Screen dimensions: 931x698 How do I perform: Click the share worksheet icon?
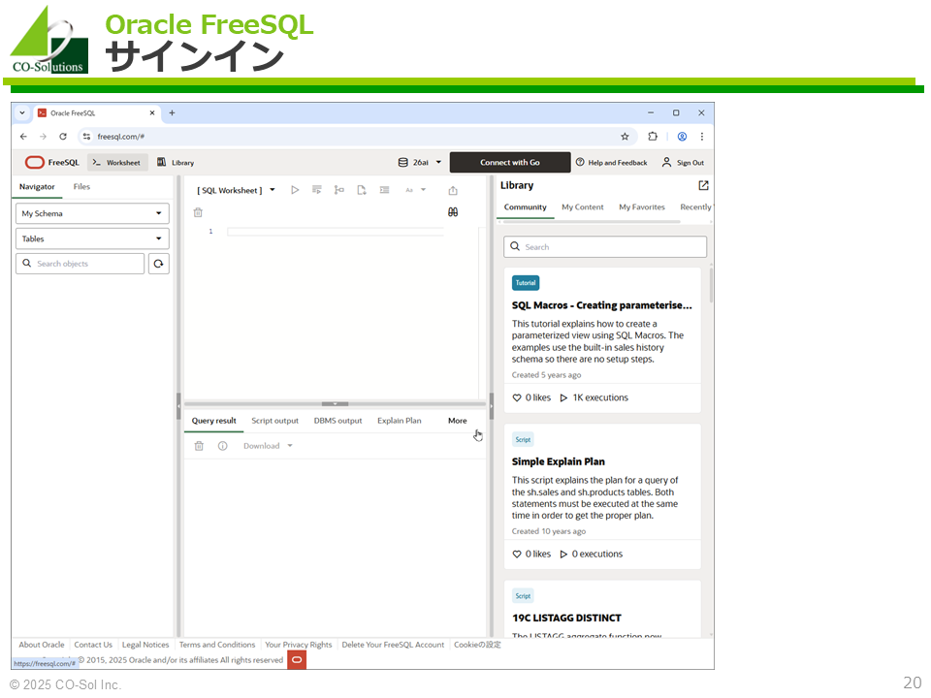(453, 191)
